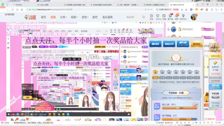Click question mark help beside upgrade hint

[192, 98]
